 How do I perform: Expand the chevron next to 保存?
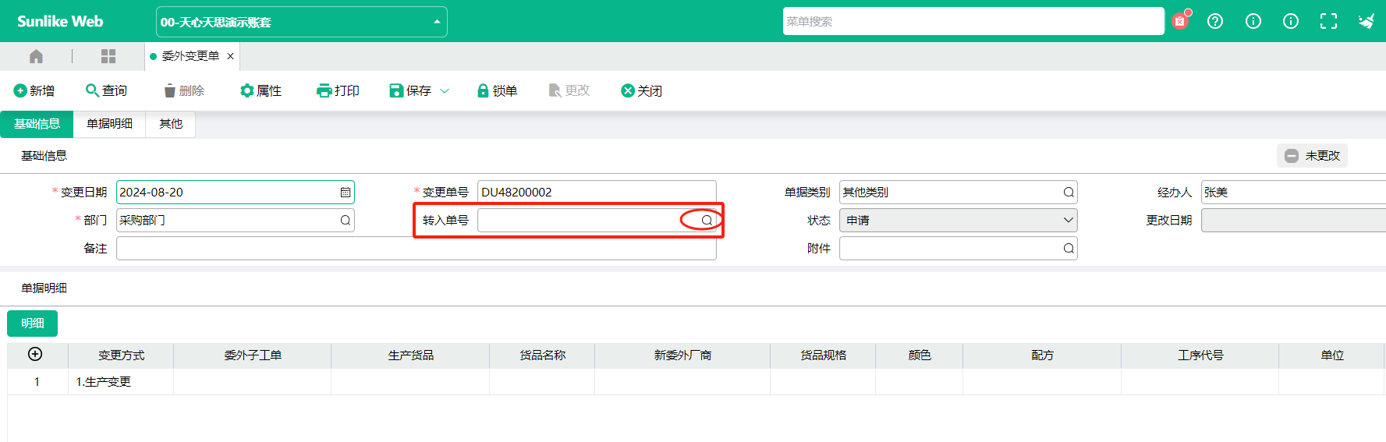(x=445, y=91)
